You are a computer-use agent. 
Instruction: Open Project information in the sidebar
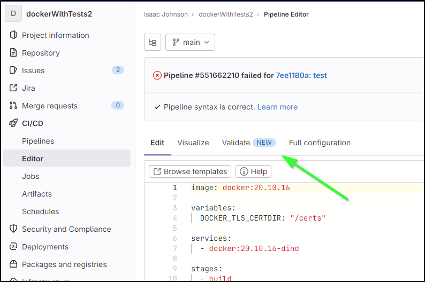56,35
